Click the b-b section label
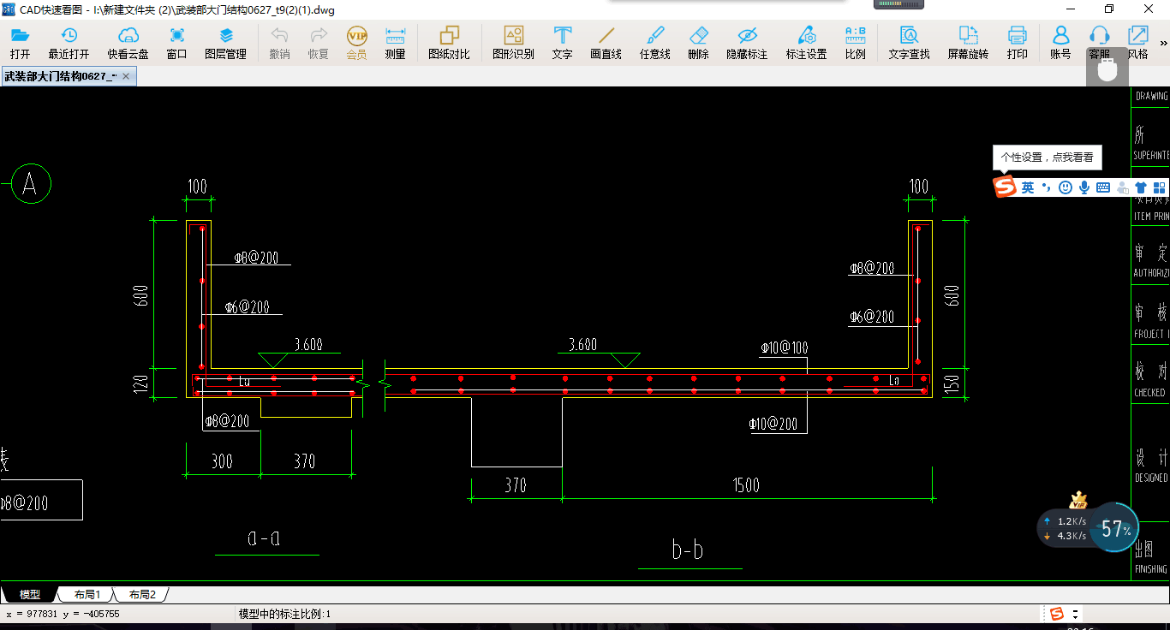The image size is (1170, 630). pyautogui.click(x=688, y=550)
